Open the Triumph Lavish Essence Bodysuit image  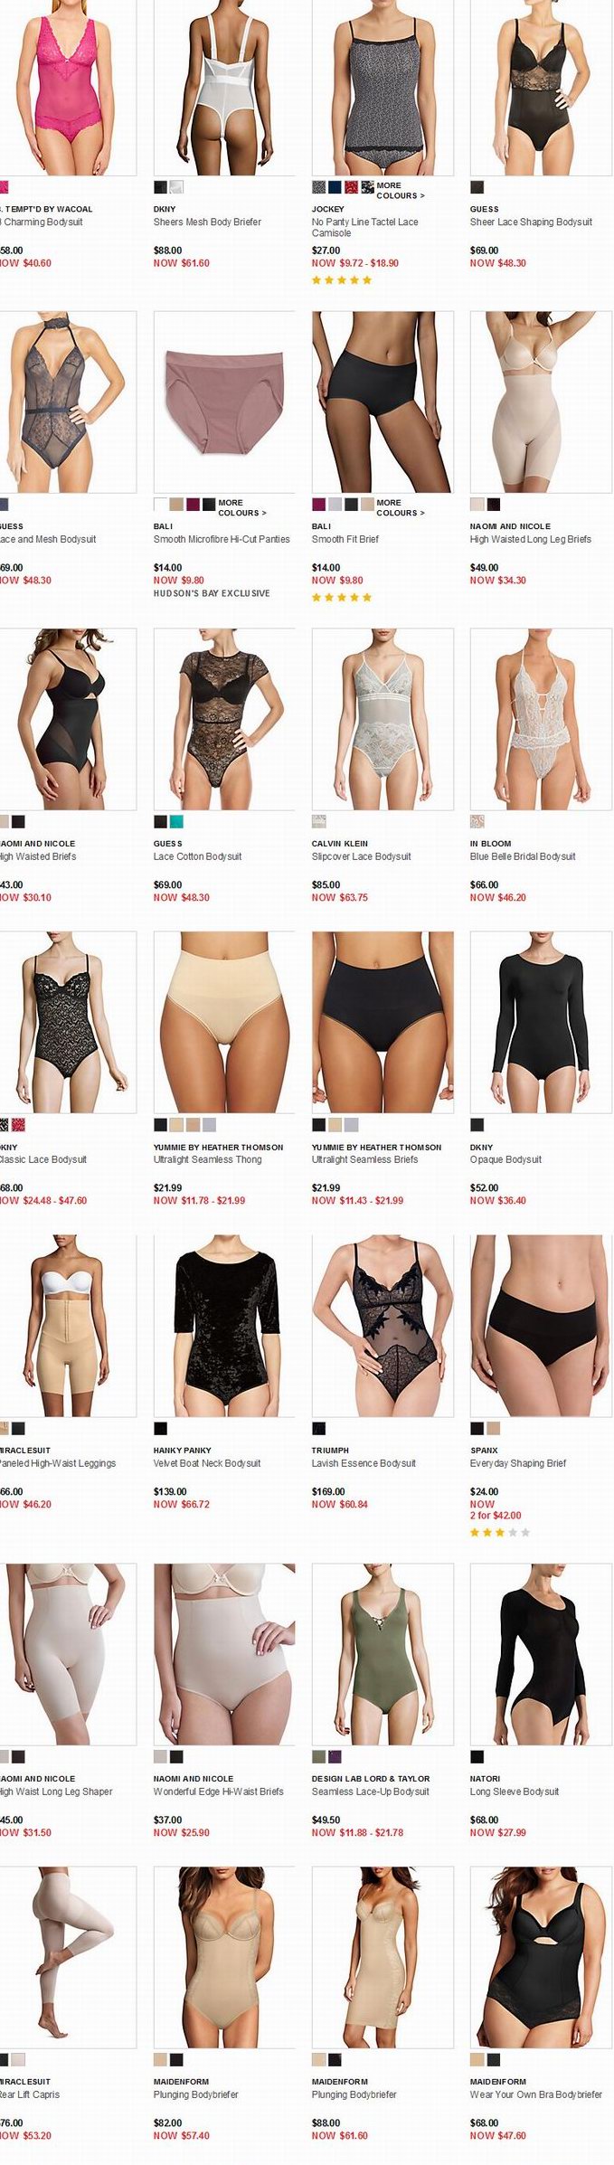383,1326
